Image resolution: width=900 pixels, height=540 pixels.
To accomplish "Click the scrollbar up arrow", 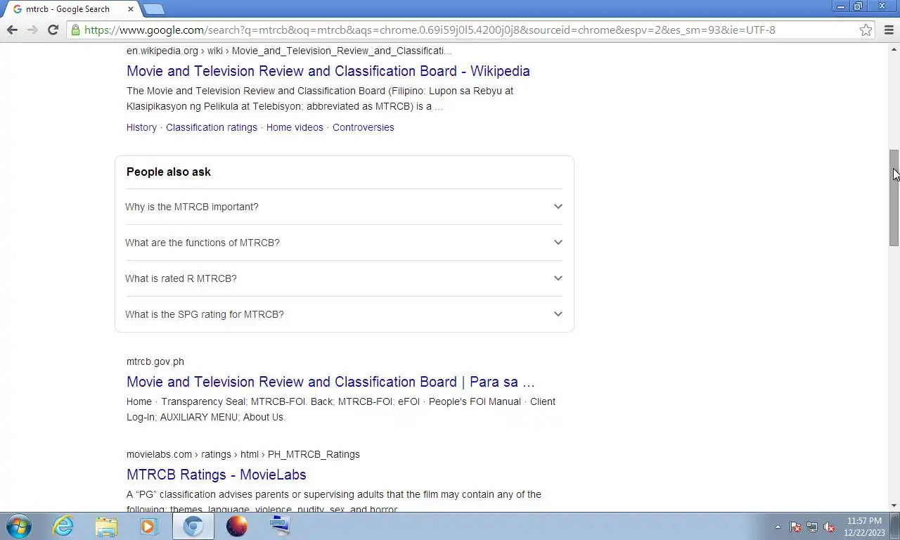I will pyautogui.click(x=894, y=49).
